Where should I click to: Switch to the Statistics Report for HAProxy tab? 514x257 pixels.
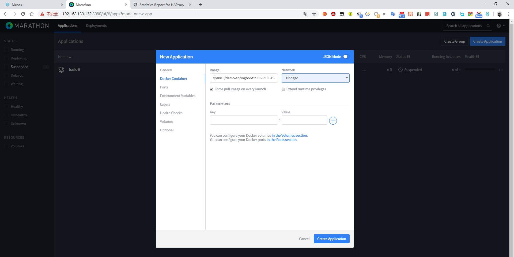click(162, 5)
